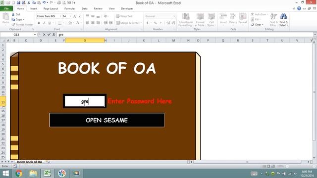Select the Index Book of OA sheet tab
Viewport: 317px width, 178px height.
29,162
